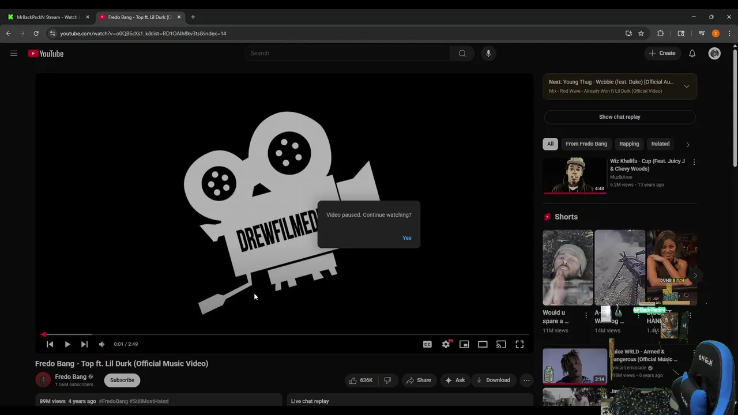Show chat replay
Image resolution: width=738 pixels, height=415 pixels.
click(x=620, y=117)
